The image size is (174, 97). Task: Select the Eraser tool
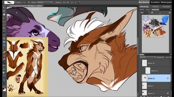click(4, 59)
